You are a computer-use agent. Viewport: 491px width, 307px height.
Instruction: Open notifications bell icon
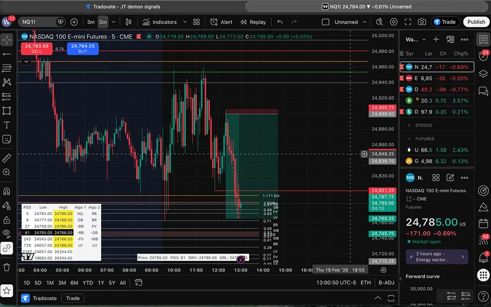click(x=483, y=257)
